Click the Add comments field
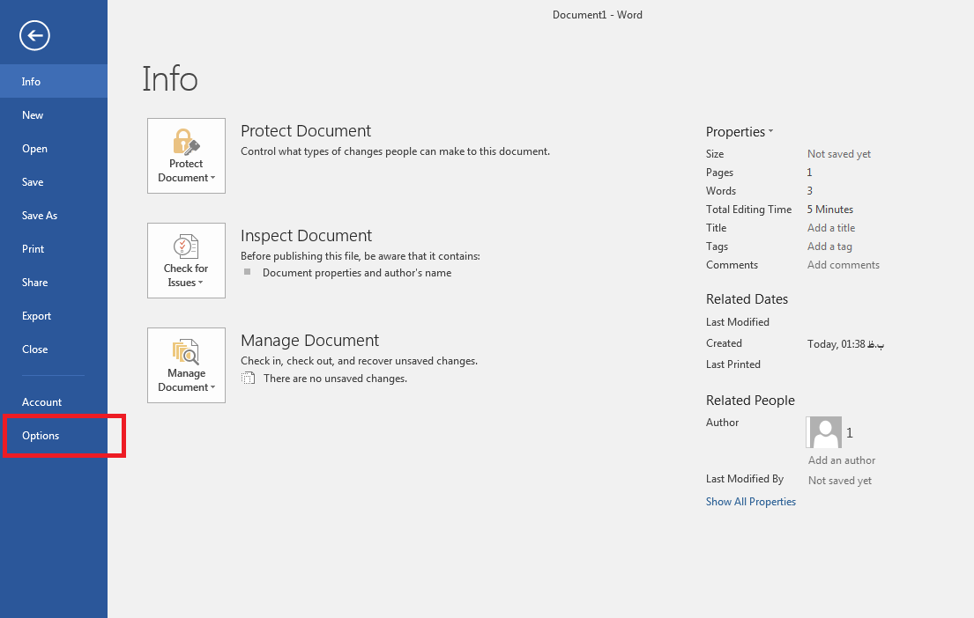Viewport: 974px width, 618px height. [x=843, y=265]
